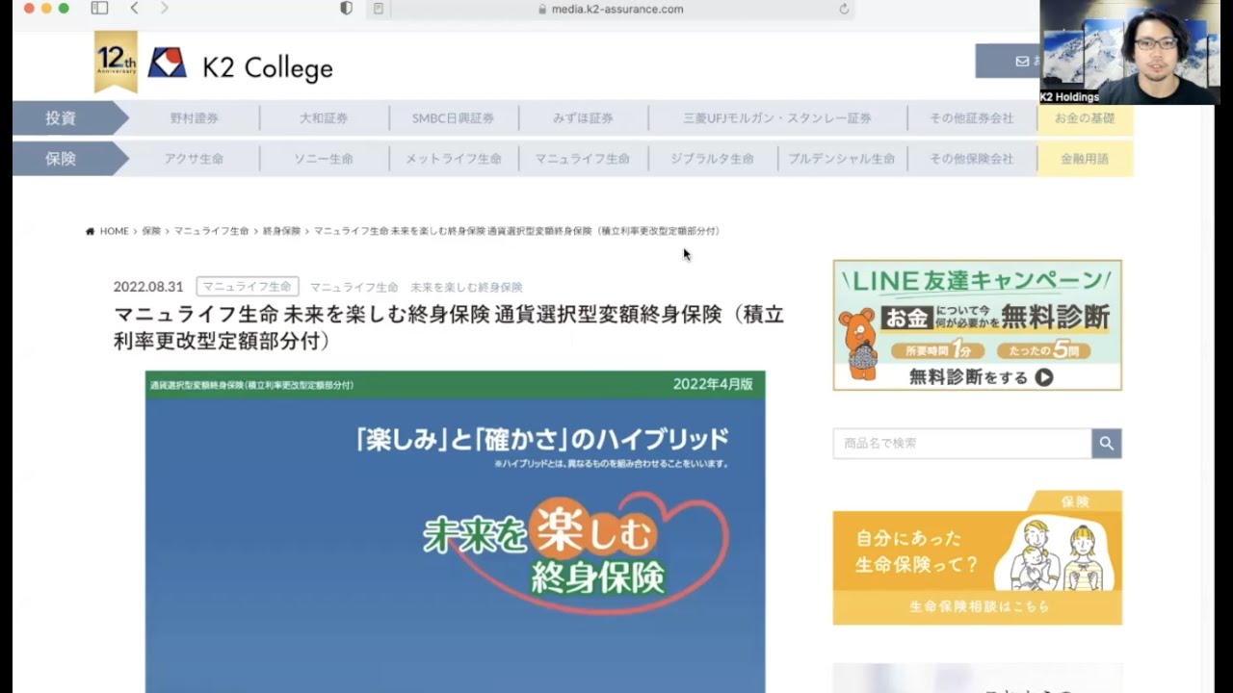Screen dimensions: 1233x693
Task: Go forward with the browser forward arrow
Action: (165, 8)
